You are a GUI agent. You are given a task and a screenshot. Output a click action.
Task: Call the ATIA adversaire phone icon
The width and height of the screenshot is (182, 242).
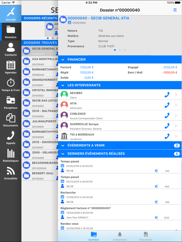[x=167, y=105]
